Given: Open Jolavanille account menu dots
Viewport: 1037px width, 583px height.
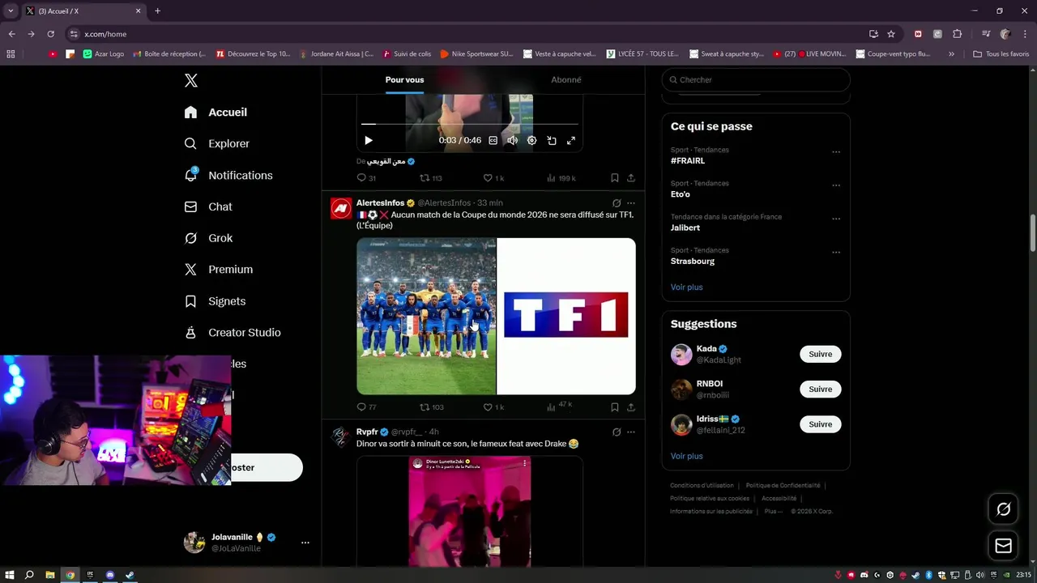Looking at the screenshot, I should coord(305,543).
